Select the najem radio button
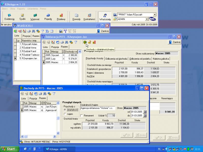Viewport: 203px width, 152px height. 65,114
